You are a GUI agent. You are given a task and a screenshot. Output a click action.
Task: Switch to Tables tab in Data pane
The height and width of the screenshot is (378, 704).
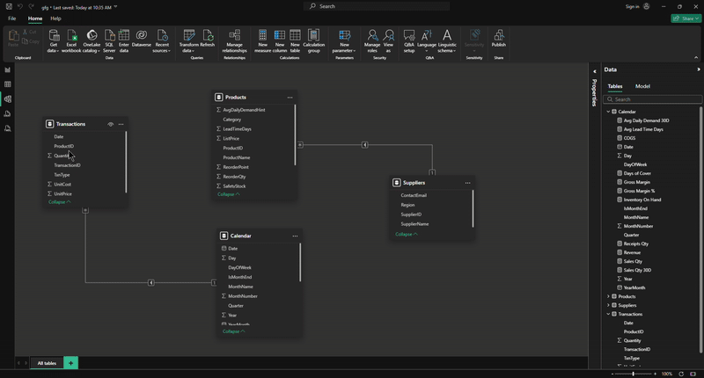pos(614,86)
